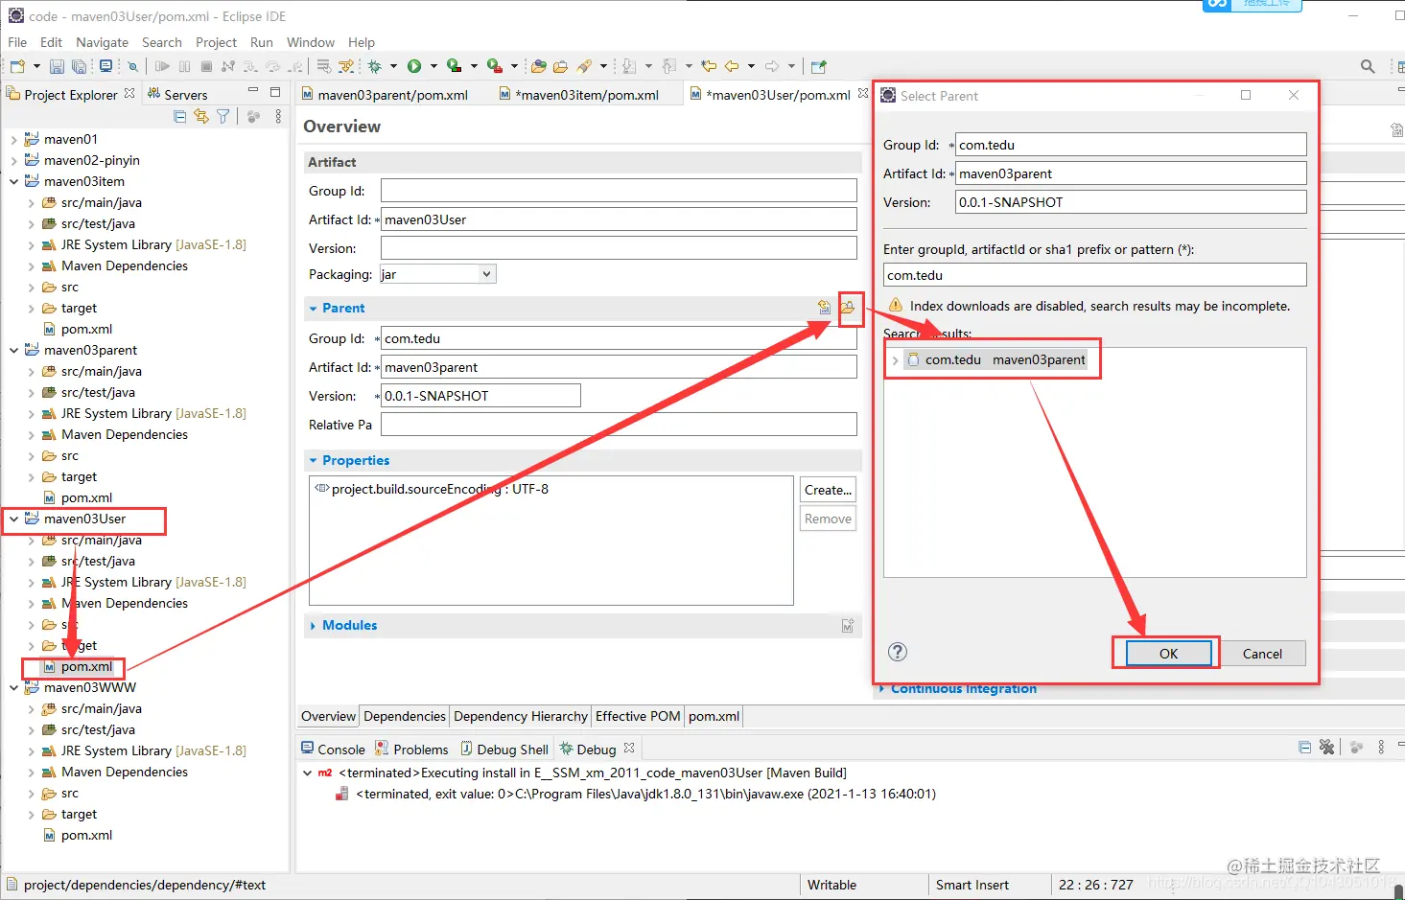This screenshot has height=900, width=1405.
Task: Click the icon at right of Modules section header
Action: pyautogui.click(x=848, y=626)
